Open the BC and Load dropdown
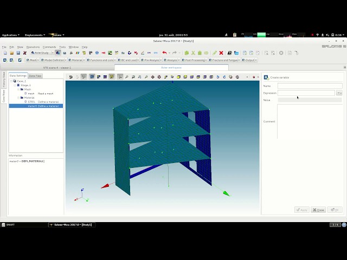 click(128, 60)
